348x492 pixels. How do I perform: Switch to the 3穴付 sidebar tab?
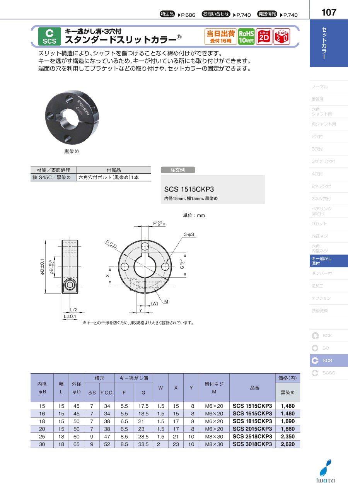click(317, 149)
